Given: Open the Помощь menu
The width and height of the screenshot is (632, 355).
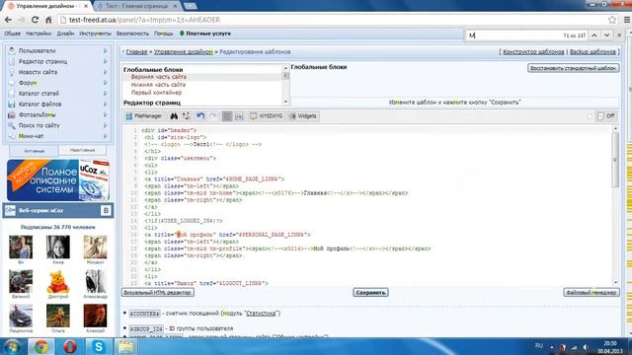Looking at the screenshot, I should pyautogui.click(x=163, y=34).
